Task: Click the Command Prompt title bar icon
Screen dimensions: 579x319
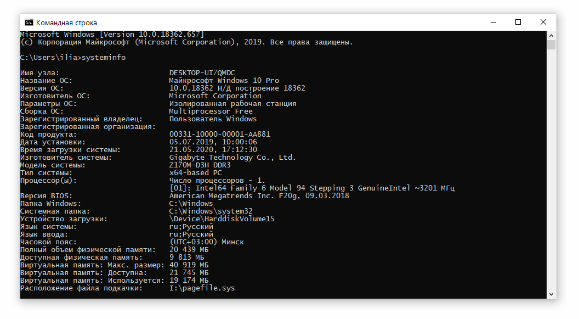Action: [29, 23]
